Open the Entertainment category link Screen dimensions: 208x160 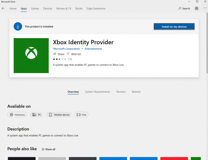[x=93, y=49]
